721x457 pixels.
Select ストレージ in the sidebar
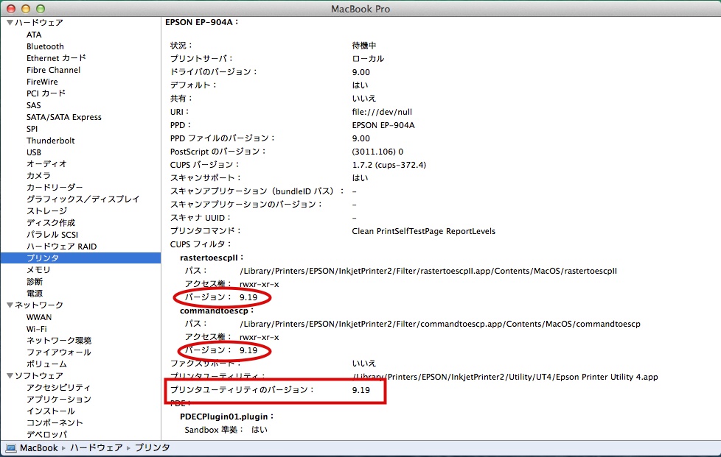pos(46,211)
